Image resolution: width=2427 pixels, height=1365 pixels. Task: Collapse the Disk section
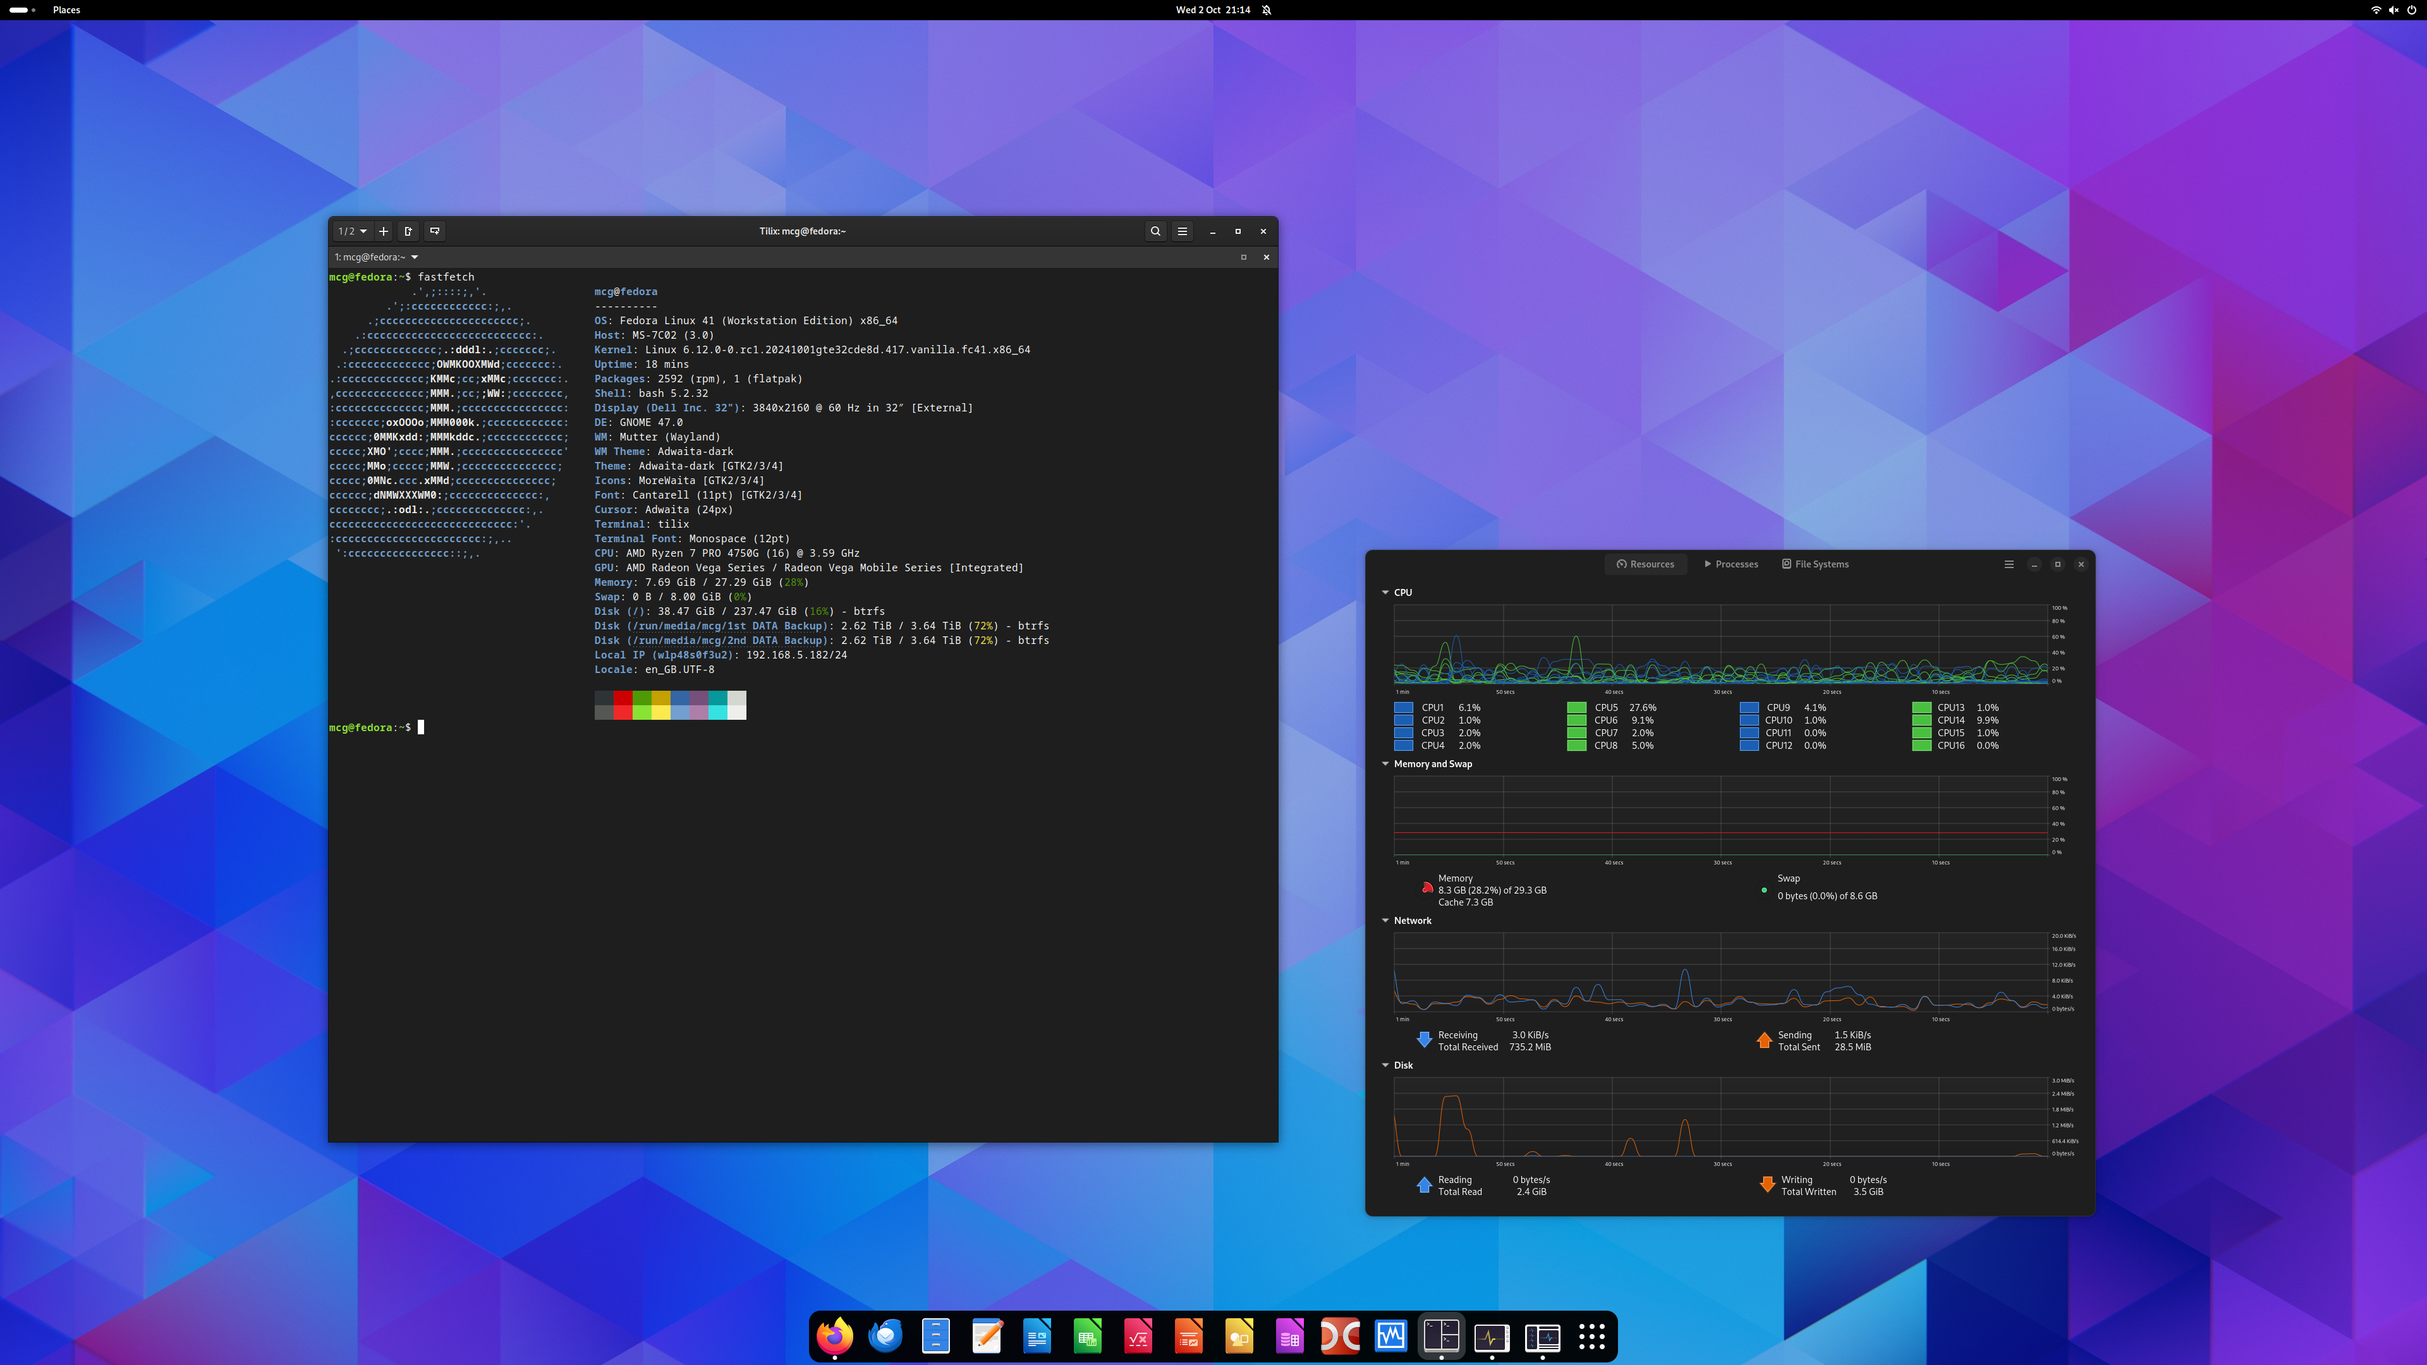1385,1065
